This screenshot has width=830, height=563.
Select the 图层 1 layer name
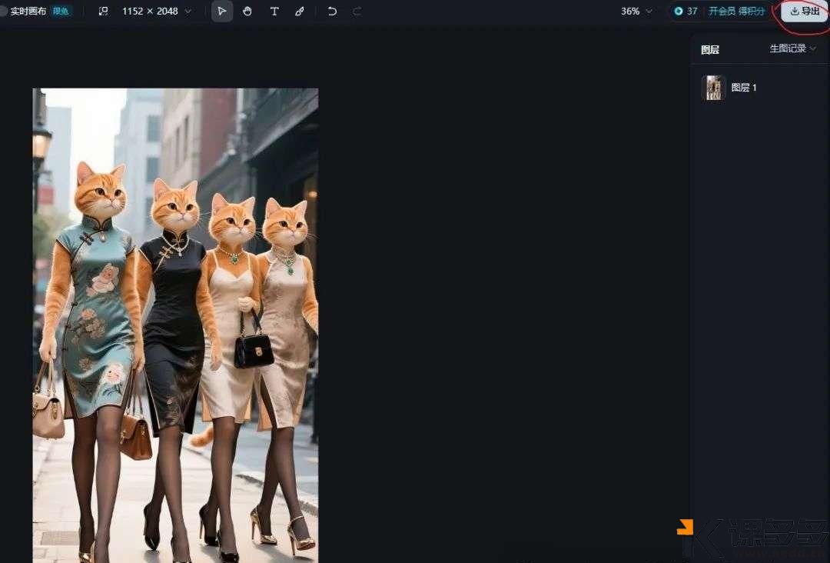744,88
